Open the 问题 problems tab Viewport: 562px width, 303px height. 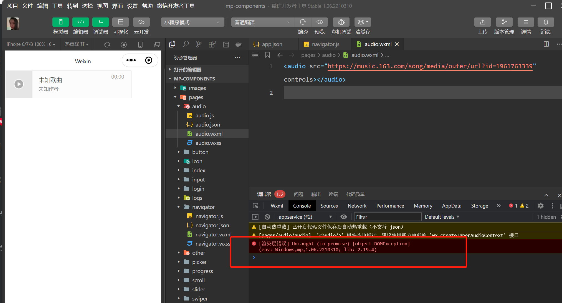(x=298, y=194)
